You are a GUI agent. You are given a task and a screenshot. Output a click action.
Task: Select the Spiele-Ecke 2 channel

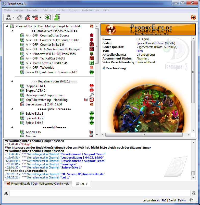click(x=34, y=118)
